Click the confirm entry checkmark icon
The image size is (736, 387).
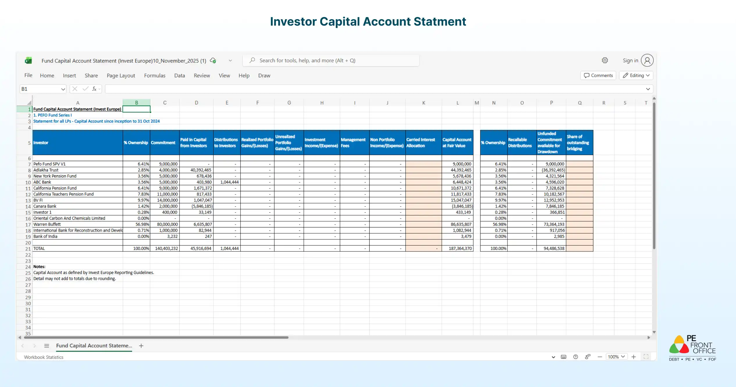(x=85, y=89)
